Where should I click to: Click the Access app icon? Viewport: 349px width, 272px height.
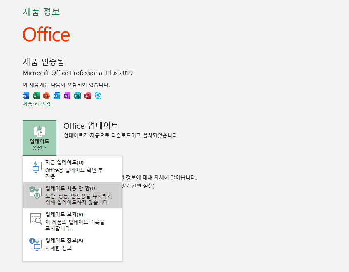point(88,96)
